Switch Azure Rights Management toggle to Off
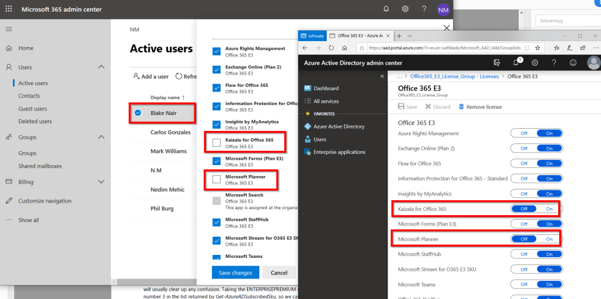 524,133
